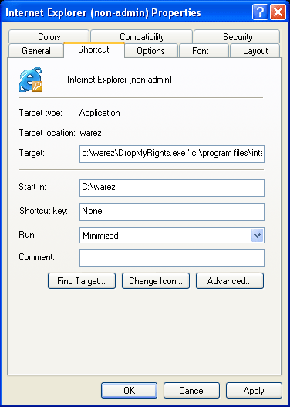Click the empty Comment field

(172, 258)
